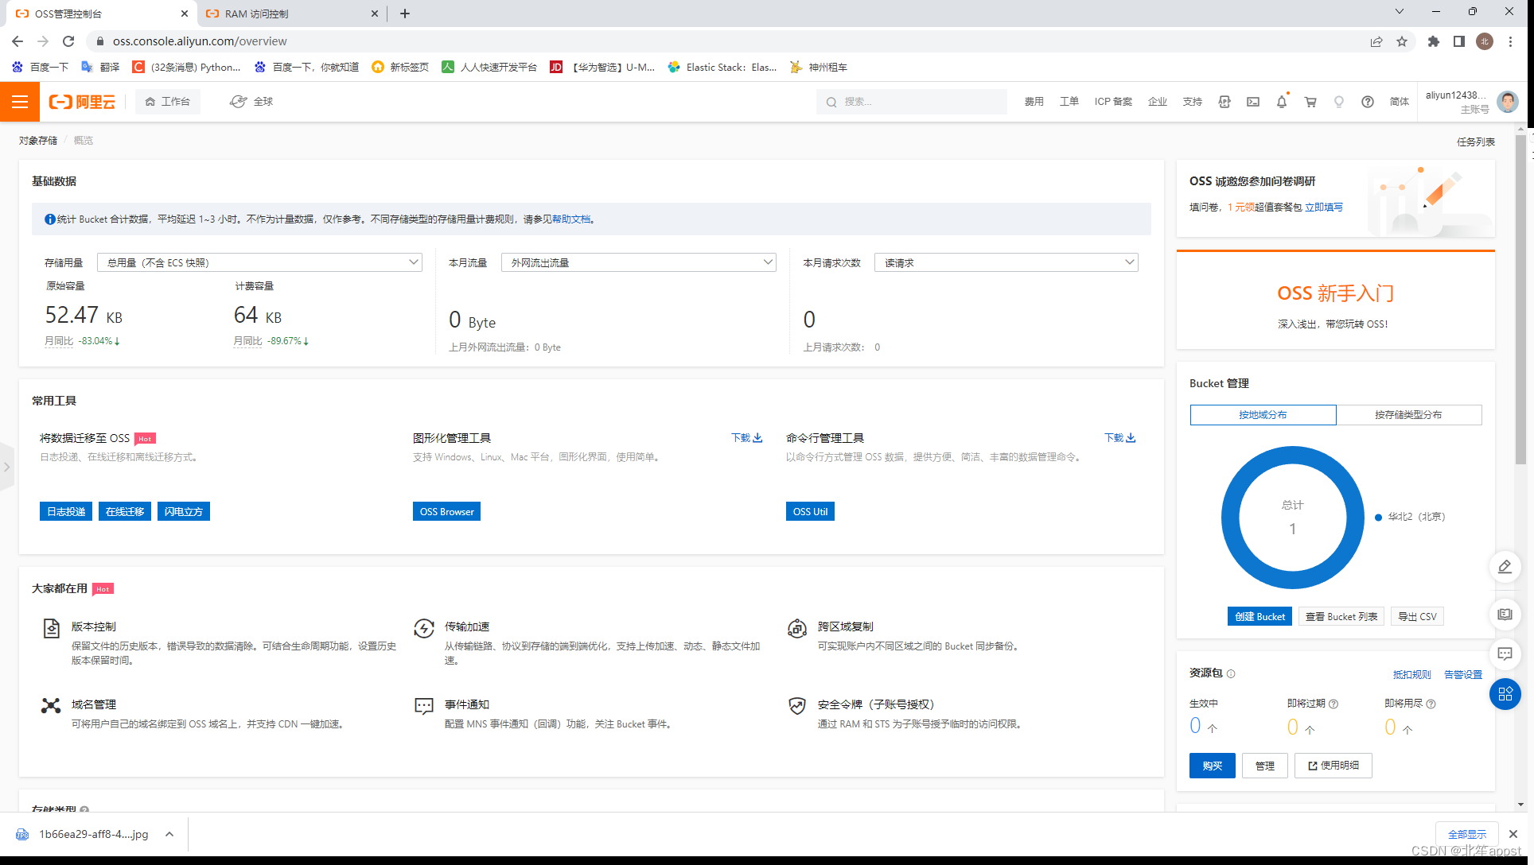
Task: Open the feedback chat icon on right edge
Action: pyautogui.click(x=1505, y=654)
